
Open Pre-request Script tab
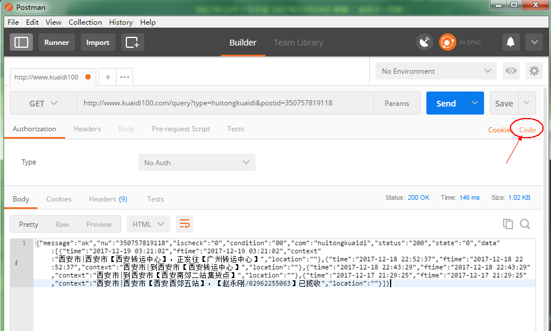click(x=181, y=129)
